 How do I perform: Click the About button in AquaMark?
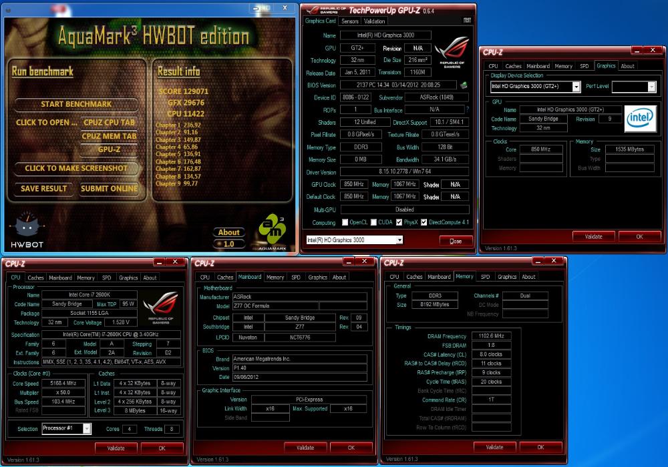(228, 232)
